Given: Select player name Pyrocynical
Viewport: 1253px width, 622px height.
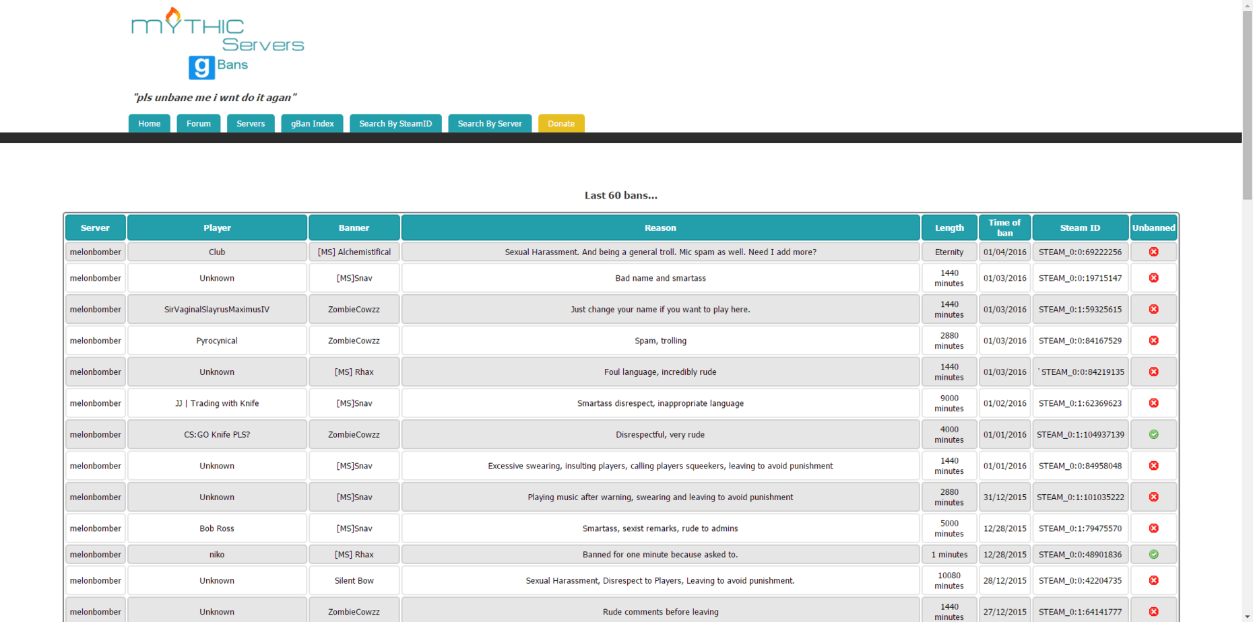Looking at the screenshot, I should [x=217, y=341].
